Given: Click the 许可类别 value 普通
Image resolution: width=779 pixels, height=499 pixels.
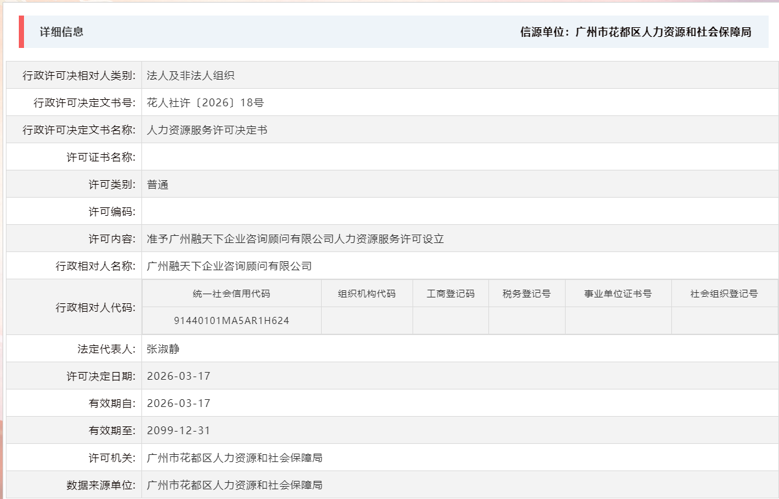Looking at the screenshot, I should (158, 183).
